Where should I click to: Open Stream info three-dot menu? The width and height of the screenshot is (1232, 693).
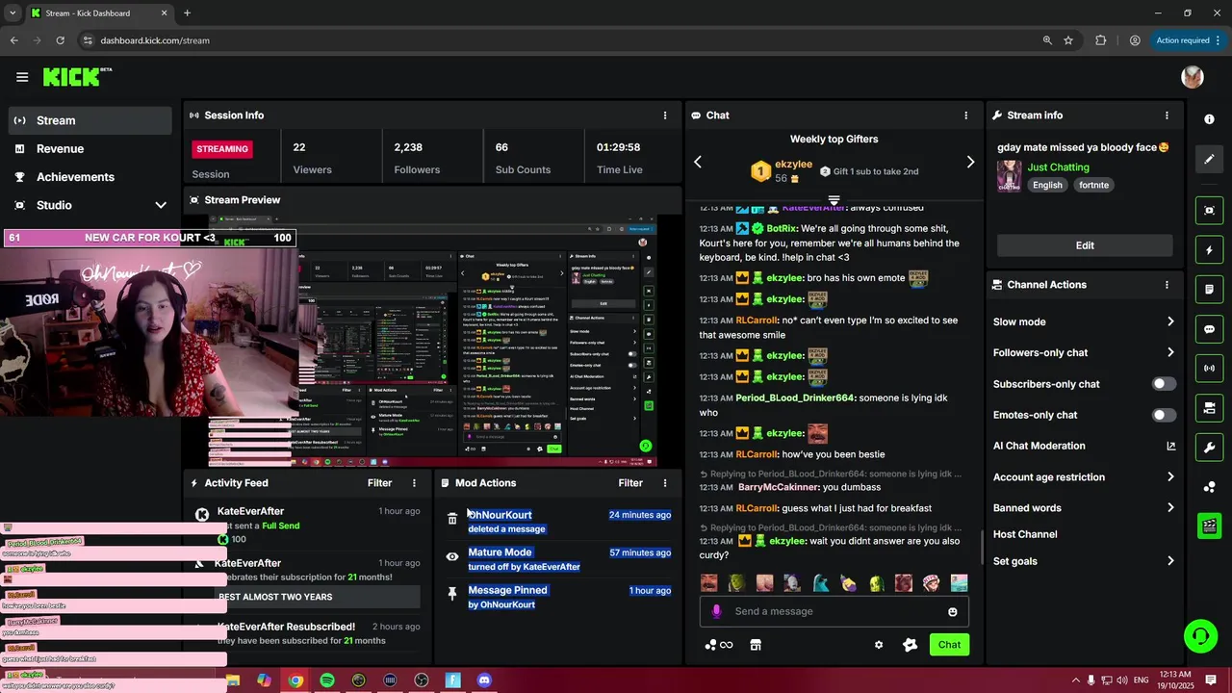pyautogui.click(x=1167, y=115)
